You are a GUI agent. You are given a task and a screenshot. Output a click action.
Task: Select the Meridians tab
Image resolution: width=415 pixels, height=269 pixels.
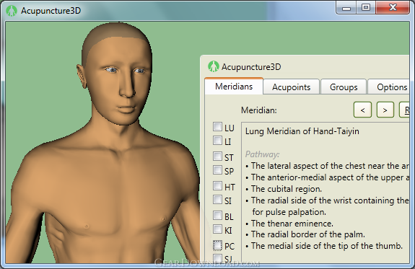234,87
